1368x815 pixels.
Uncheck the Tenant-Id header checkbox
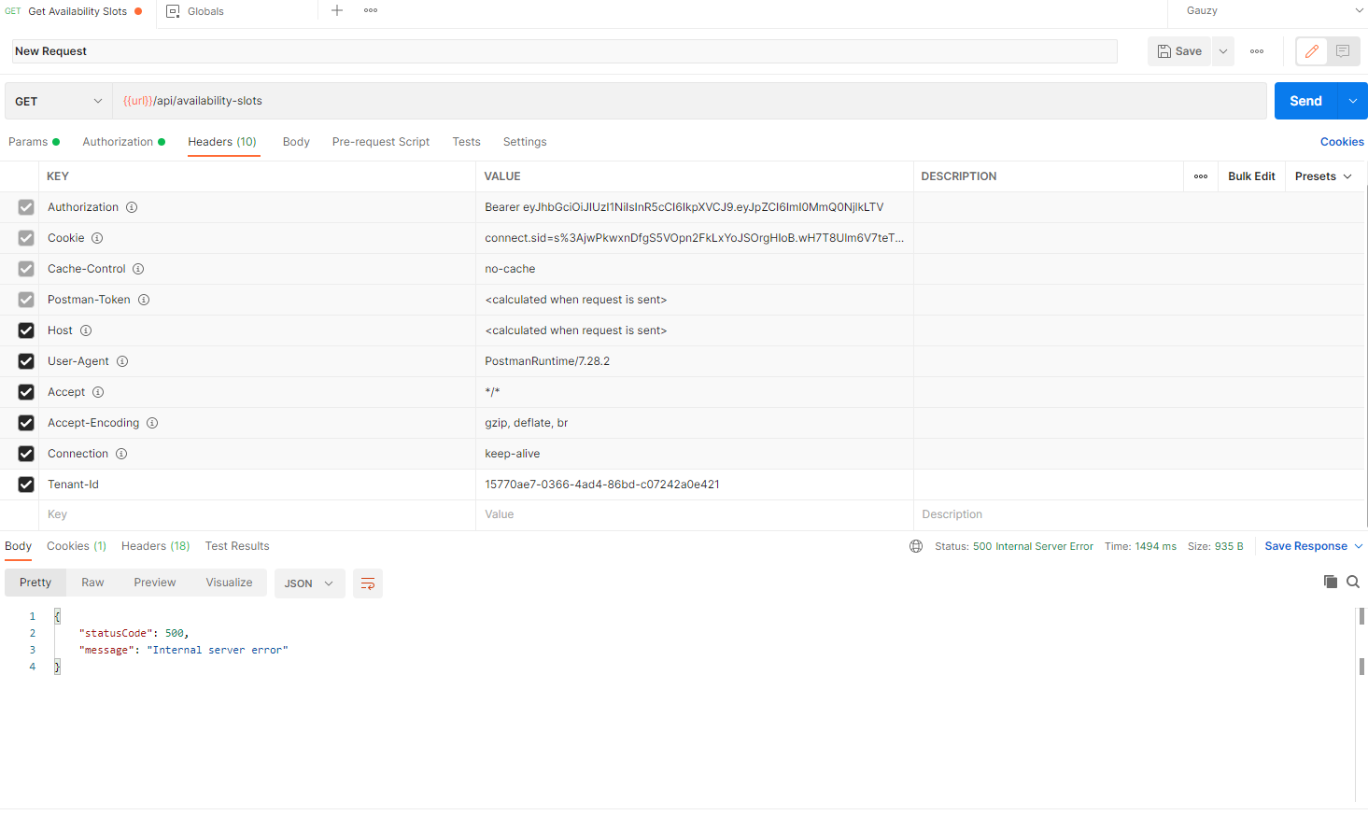26,485
